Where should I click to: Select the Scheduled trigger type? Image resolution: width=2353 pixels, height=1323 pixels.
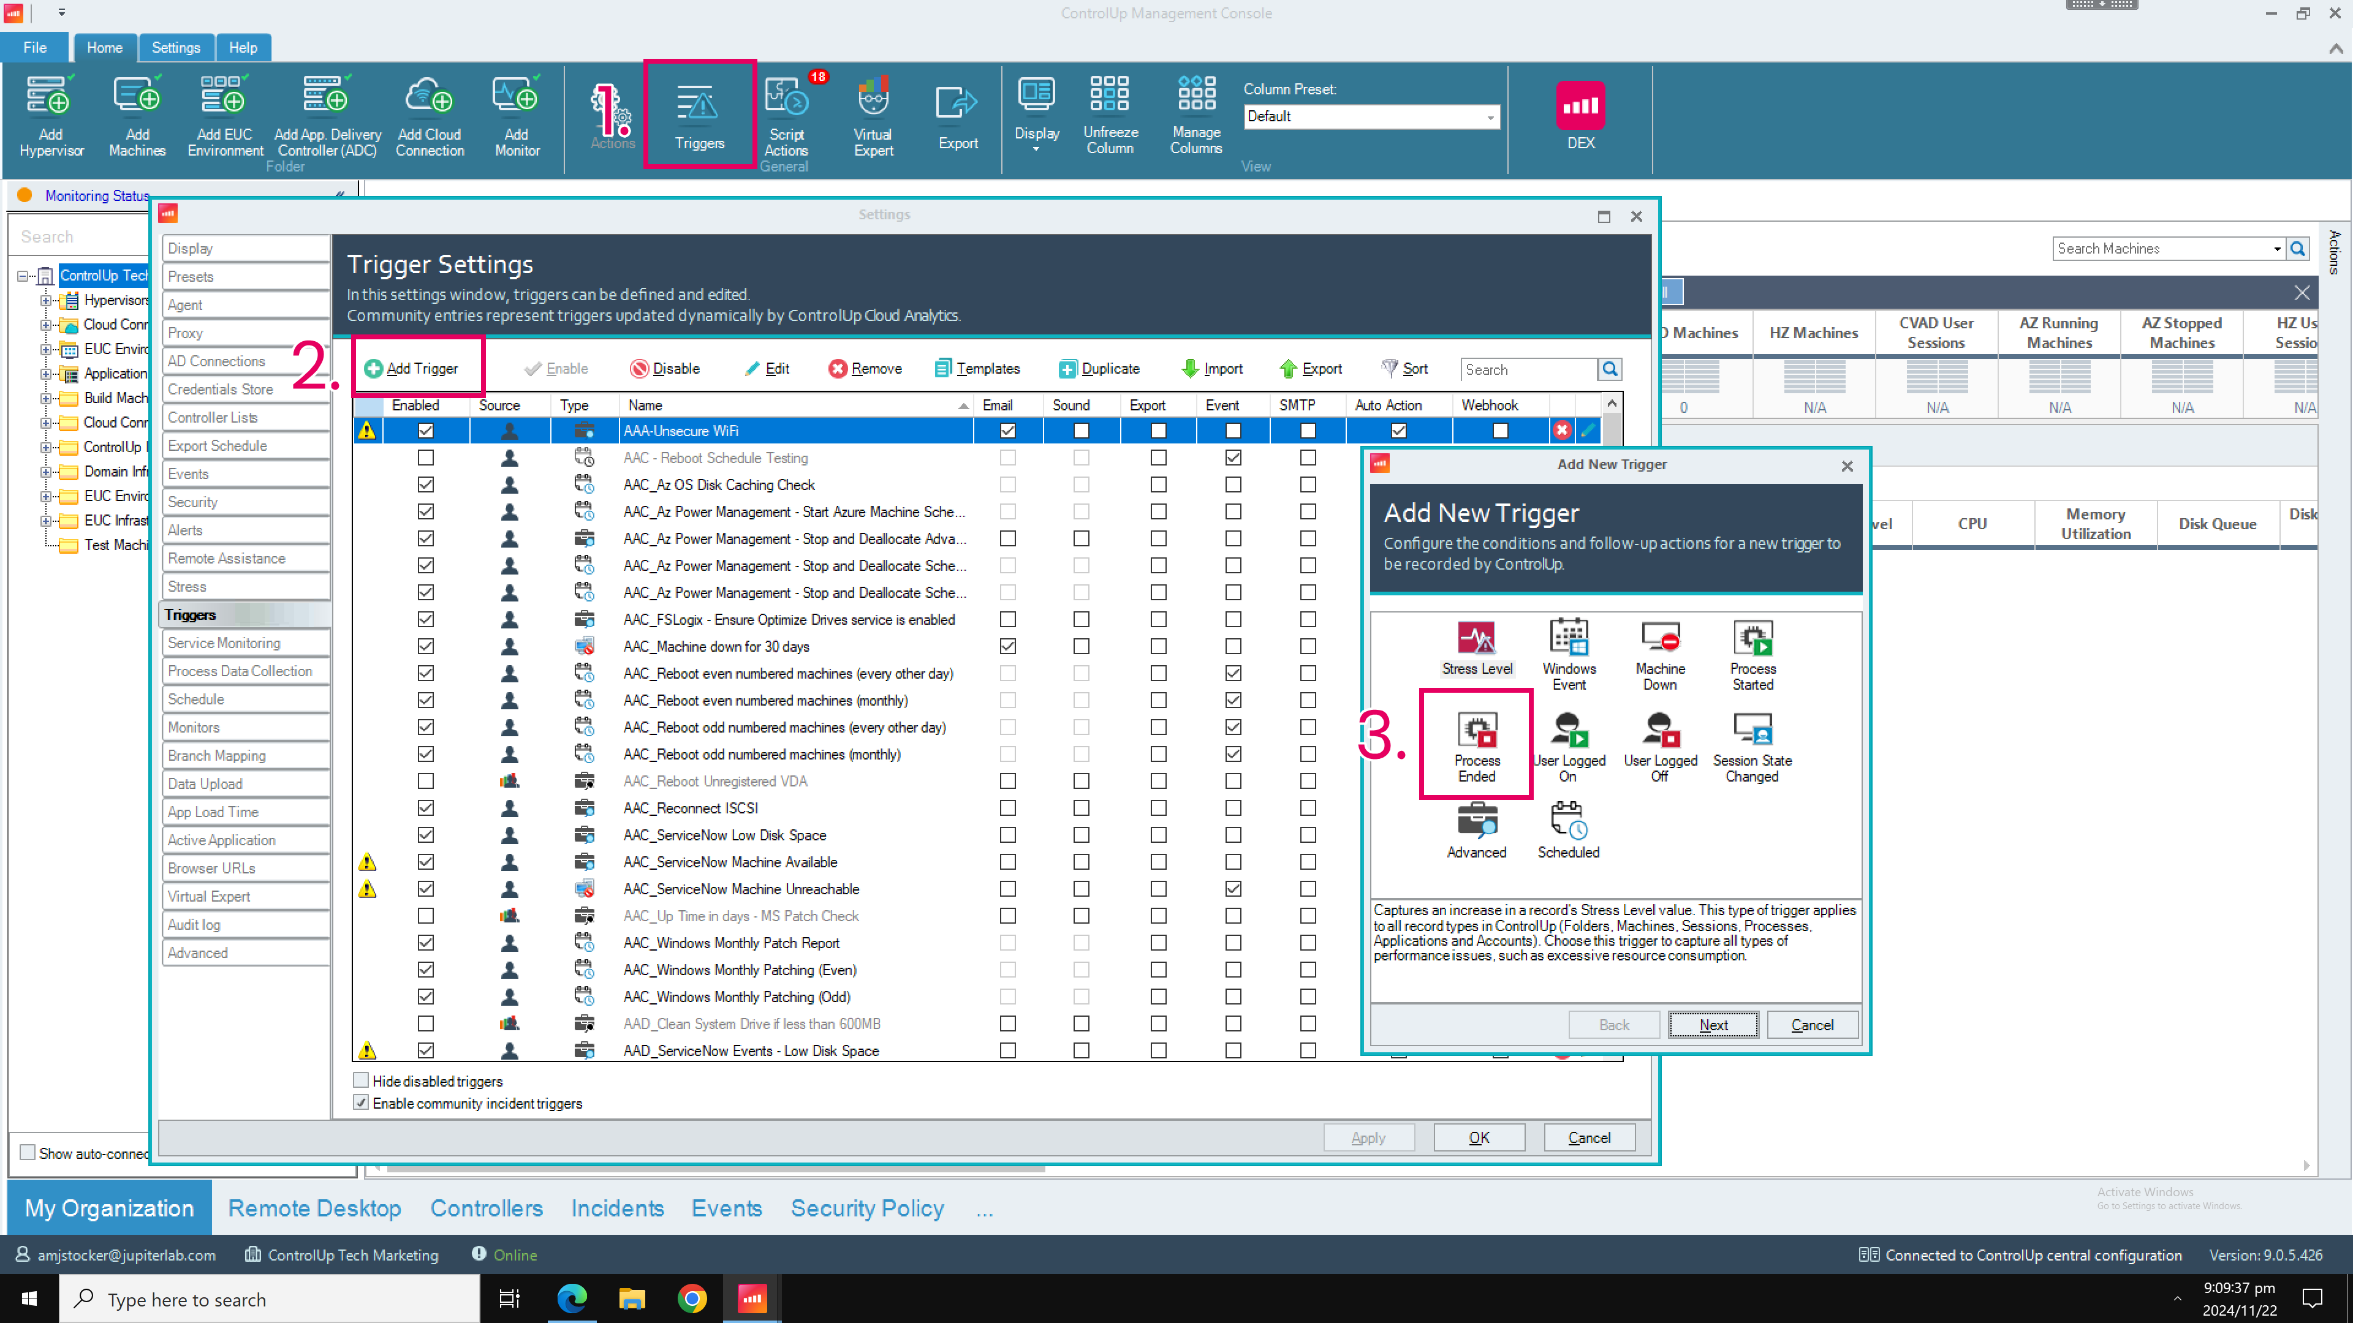1569,830
